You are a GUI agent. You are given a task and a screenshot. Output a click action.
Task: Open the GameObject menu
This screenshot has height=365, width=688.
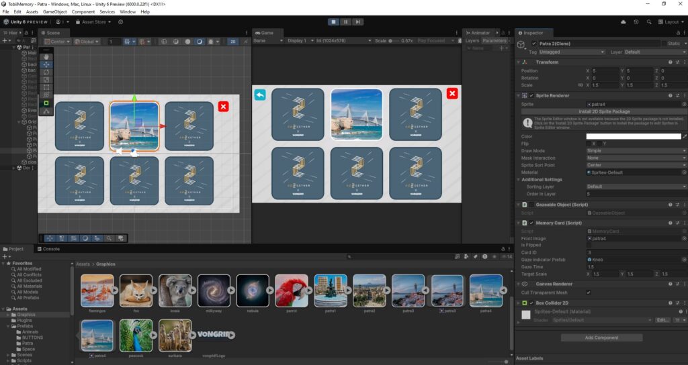(55, 11)
